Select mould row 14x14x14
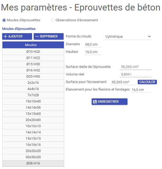 33,132
